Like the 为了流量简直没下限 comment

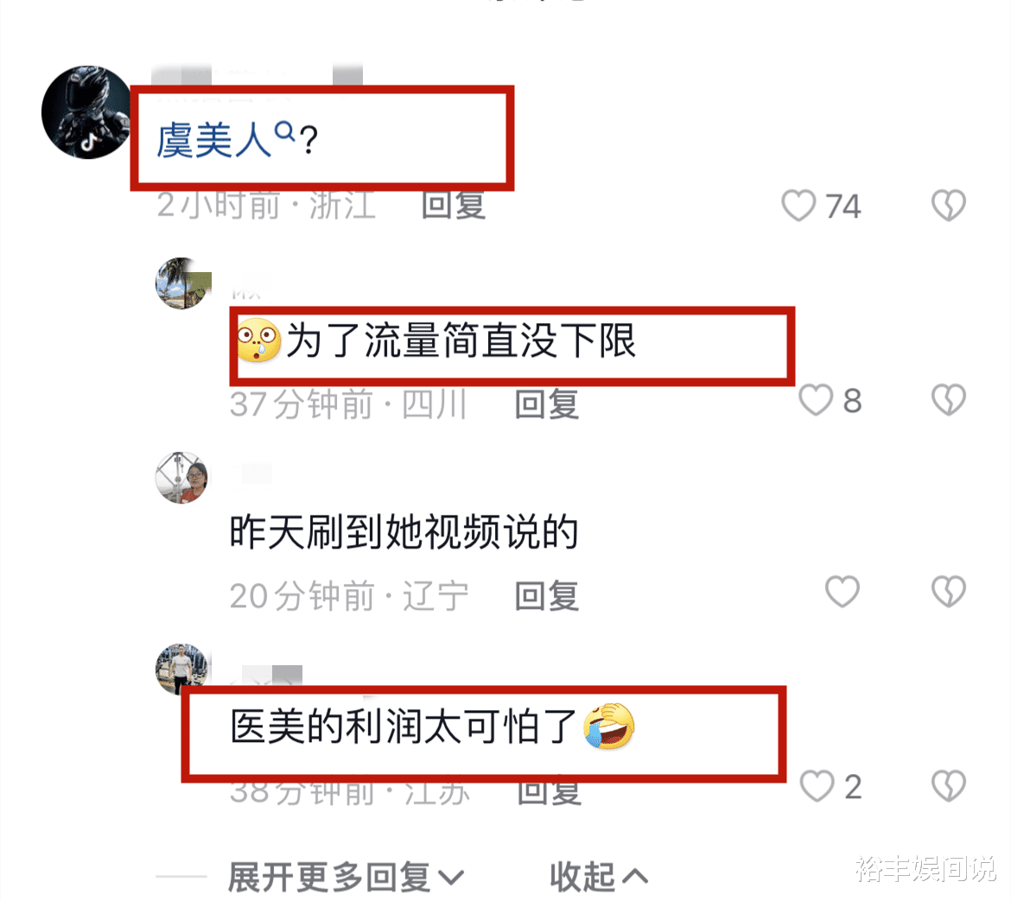pos(816,400)
